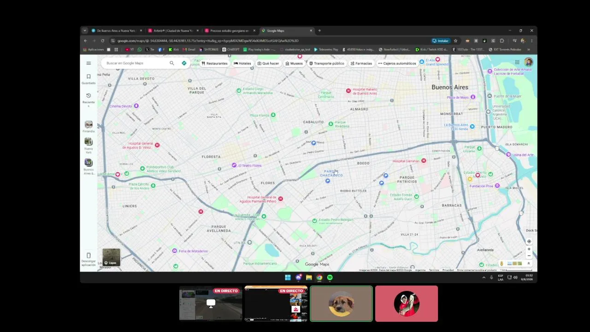Switch to the De Buenos Aires a Nueva York tab
The height and width of the screenshot is (332, 590).
click(x=115, y=31)
